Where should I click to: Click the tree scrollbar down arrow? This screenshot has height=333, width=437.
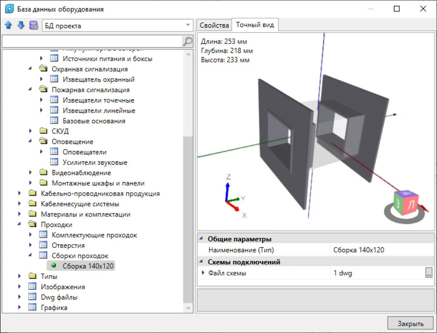point(188,308)
